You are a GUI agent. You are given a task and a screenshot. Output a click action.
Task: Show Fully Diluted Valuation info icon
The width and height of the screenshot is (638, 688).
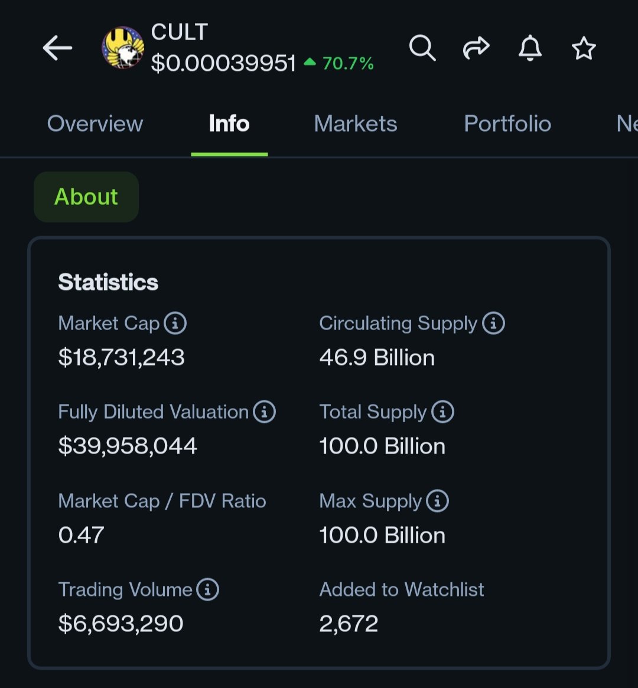coord(264,412)
